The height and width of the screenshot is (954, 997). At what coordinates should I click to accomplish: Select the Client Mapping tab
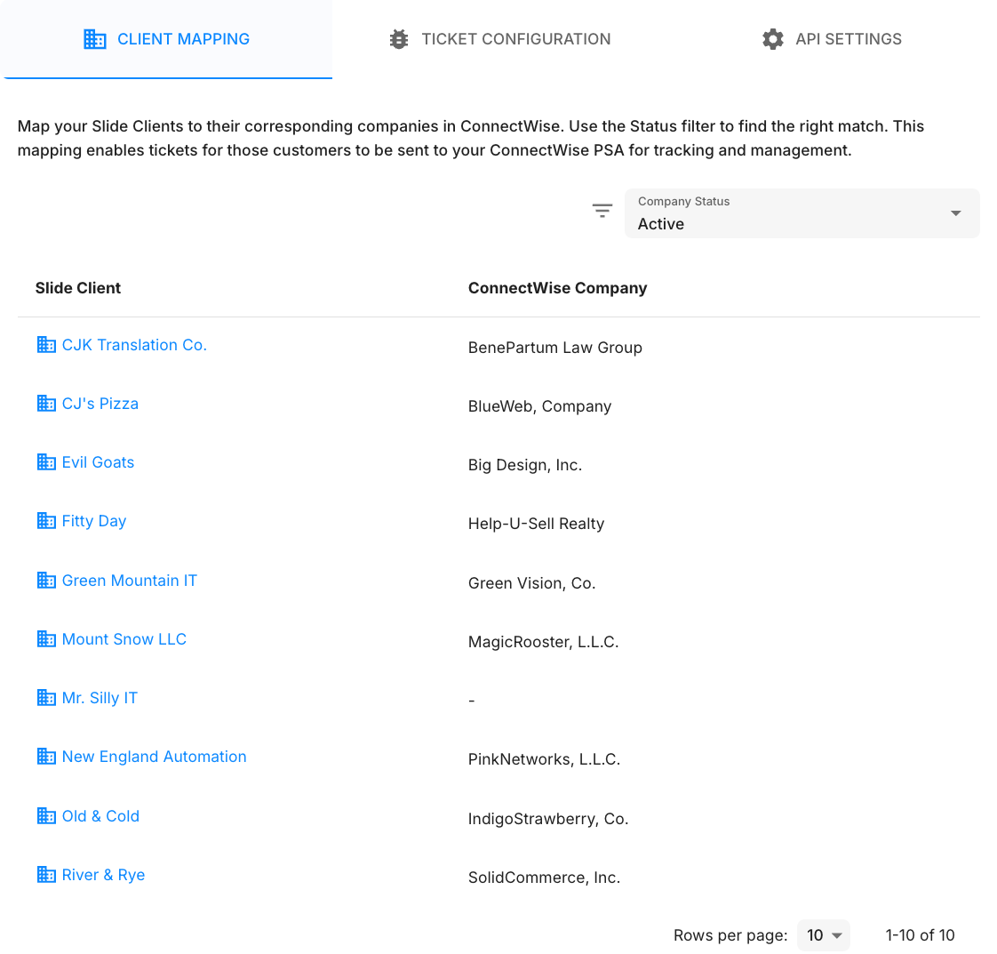click(x=167, y=39)
